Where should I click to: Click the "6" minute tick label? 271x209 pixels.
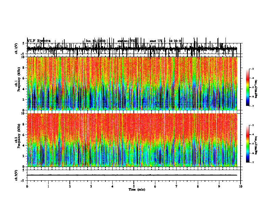coord(155,186)
